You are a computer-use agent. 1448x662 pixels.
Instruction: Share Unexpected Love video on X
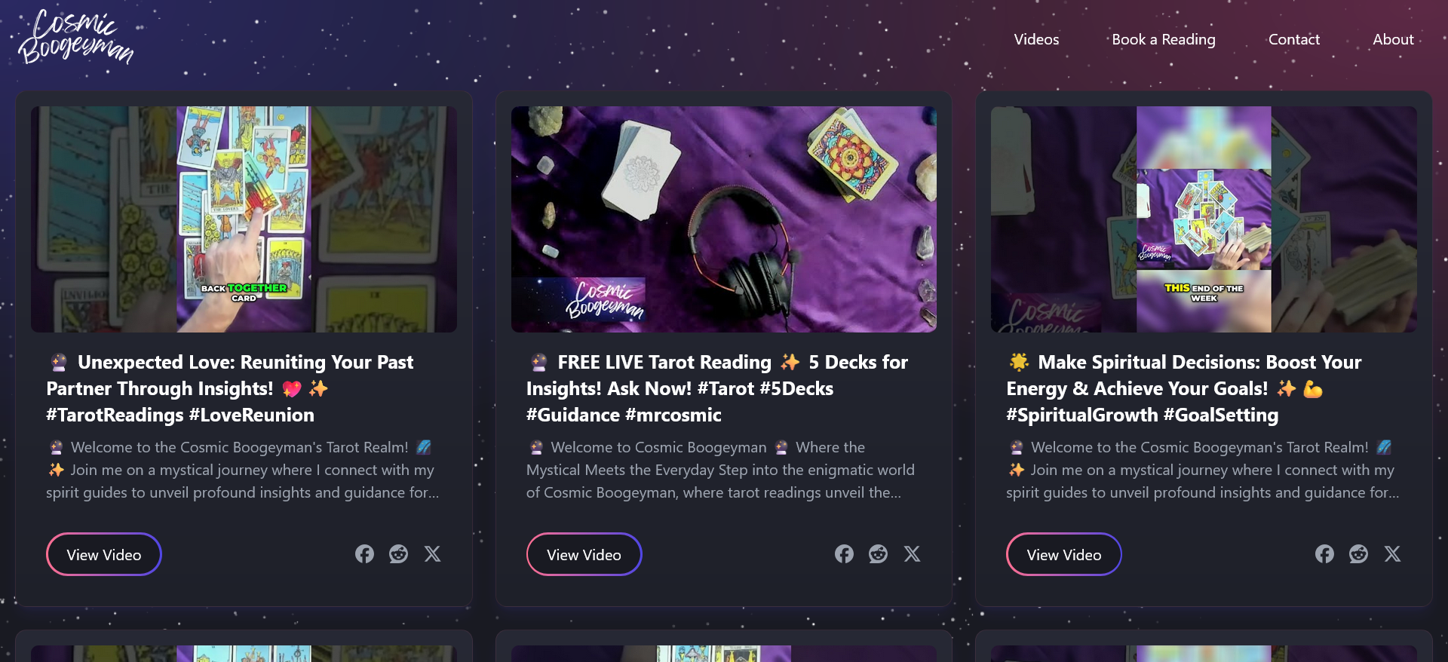432,554
